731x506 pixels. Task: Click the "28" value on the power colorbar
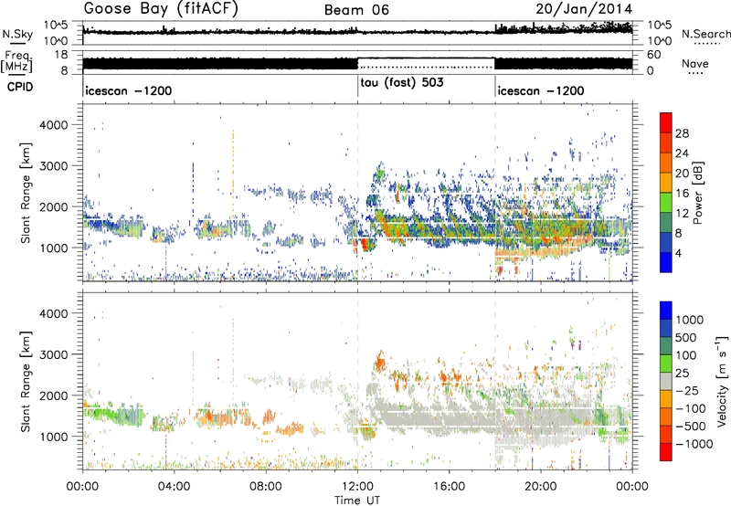(x=682, y=133)
